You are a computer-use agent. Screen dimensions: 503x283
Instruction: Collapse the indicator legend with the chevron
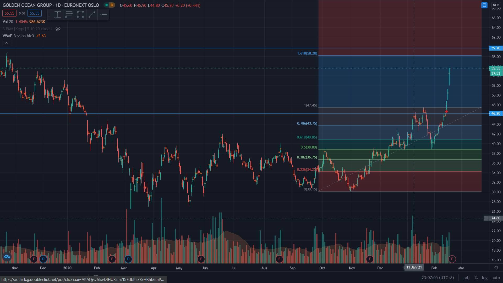[x=7, y=43]
